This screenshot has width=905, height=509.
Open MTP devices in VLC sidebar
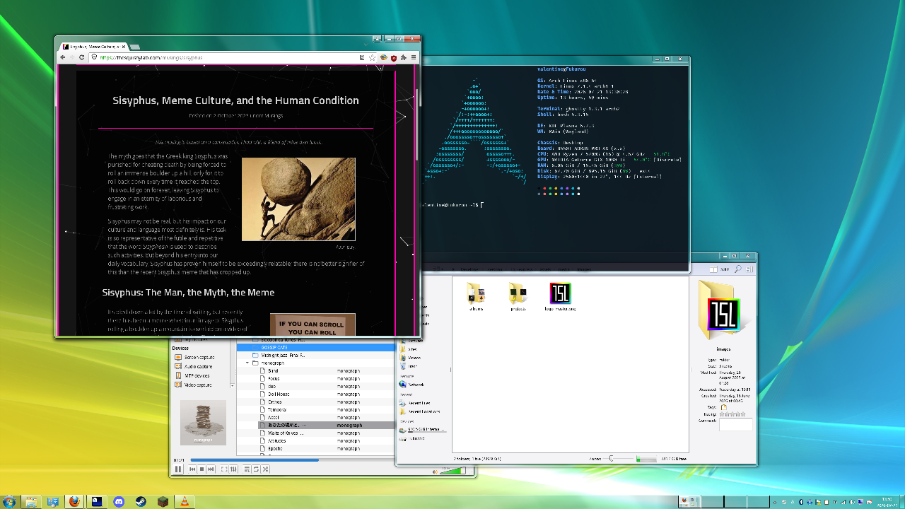[x=192, y=375]
